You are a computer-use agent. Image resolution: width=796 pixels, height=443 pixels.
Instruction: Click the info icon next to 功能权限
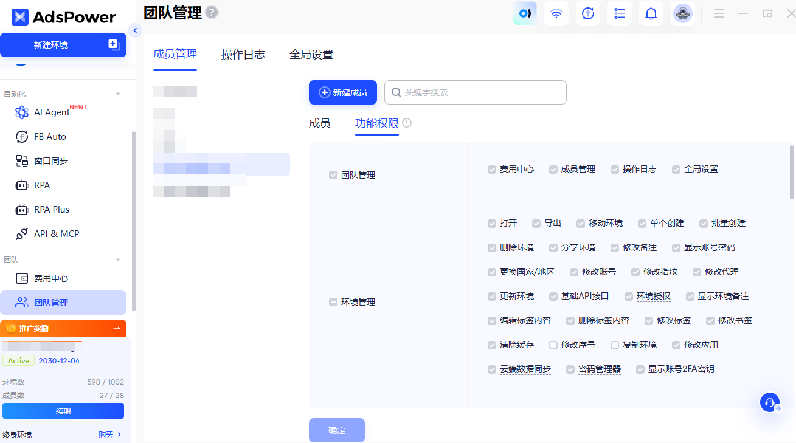(407, 123)
